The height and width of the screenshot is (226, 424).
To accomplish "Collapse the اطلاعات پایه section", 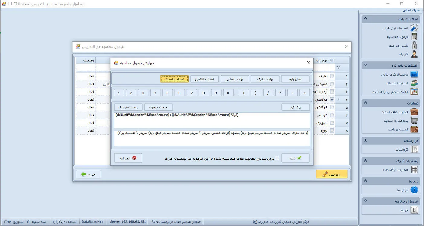I will tap(365, 19).
